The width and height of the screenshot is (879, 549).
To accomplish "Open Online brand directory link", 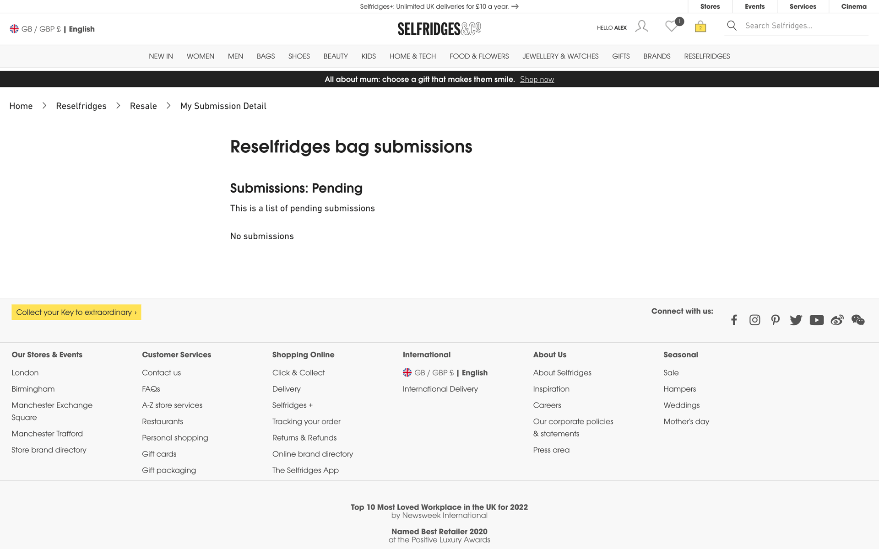I will point(313,454).
